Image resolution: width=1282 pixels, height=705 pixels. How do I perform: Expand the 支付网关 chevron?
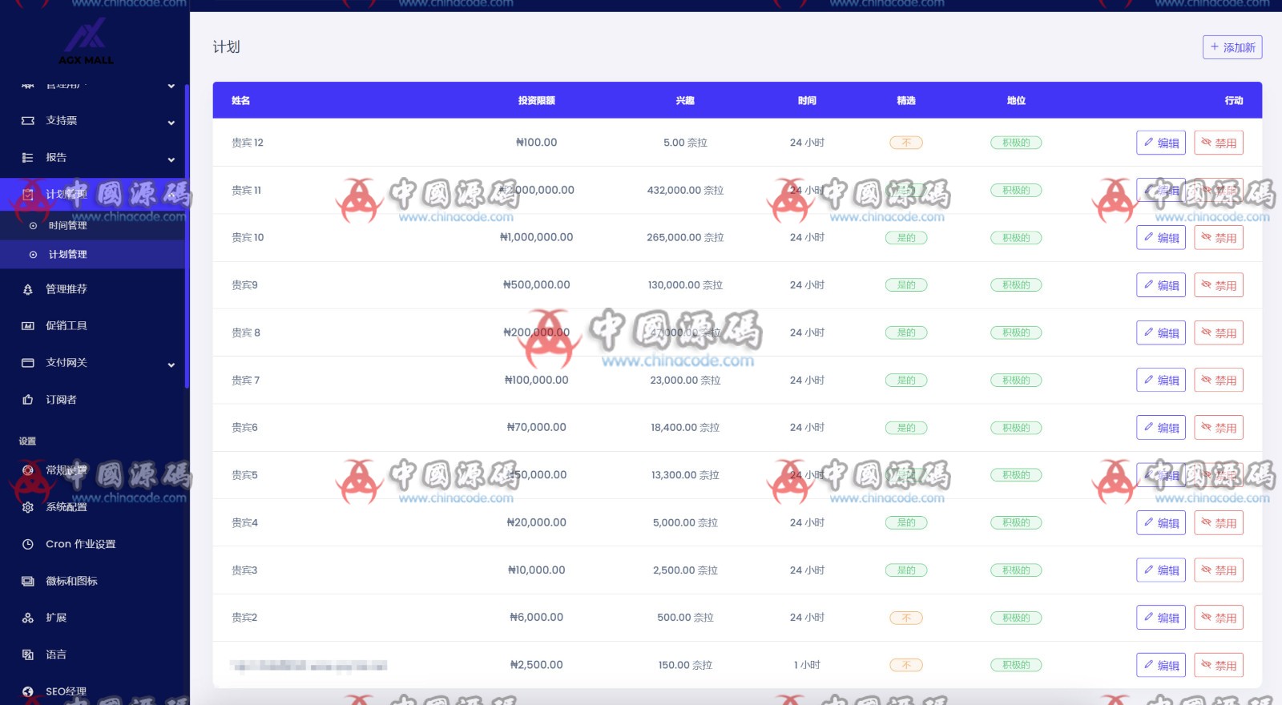(171, 365)
